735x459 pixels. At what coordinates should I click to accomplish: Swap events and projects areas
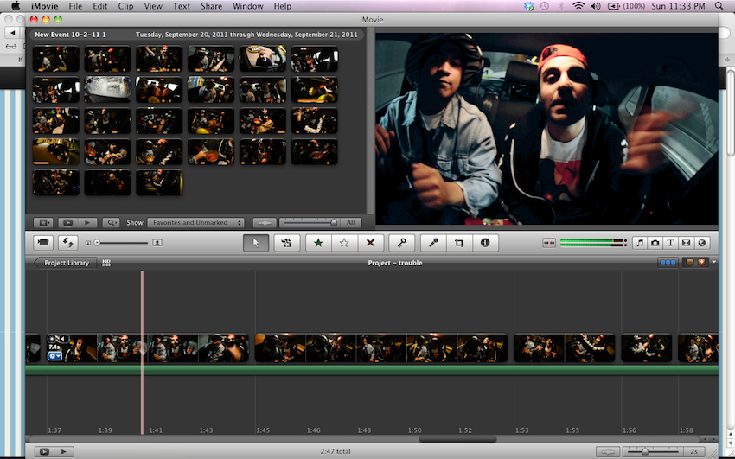67,243
